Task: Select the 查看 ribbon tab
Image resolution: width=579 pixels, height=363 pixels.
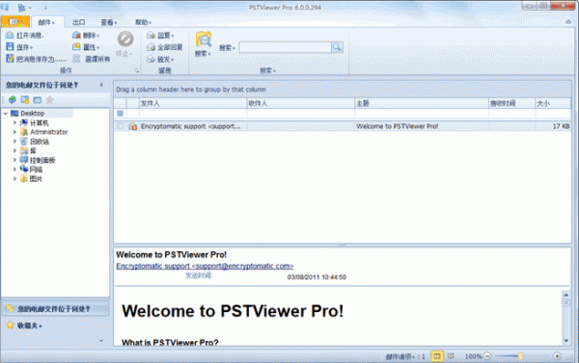Action: click(x=109, y=22)
